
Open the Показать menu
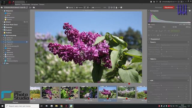42,4
